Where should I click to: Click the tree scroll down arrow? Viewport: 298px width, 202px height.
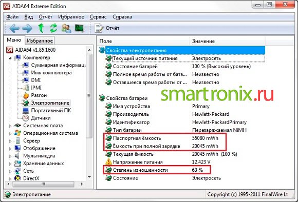click(89, 177)
